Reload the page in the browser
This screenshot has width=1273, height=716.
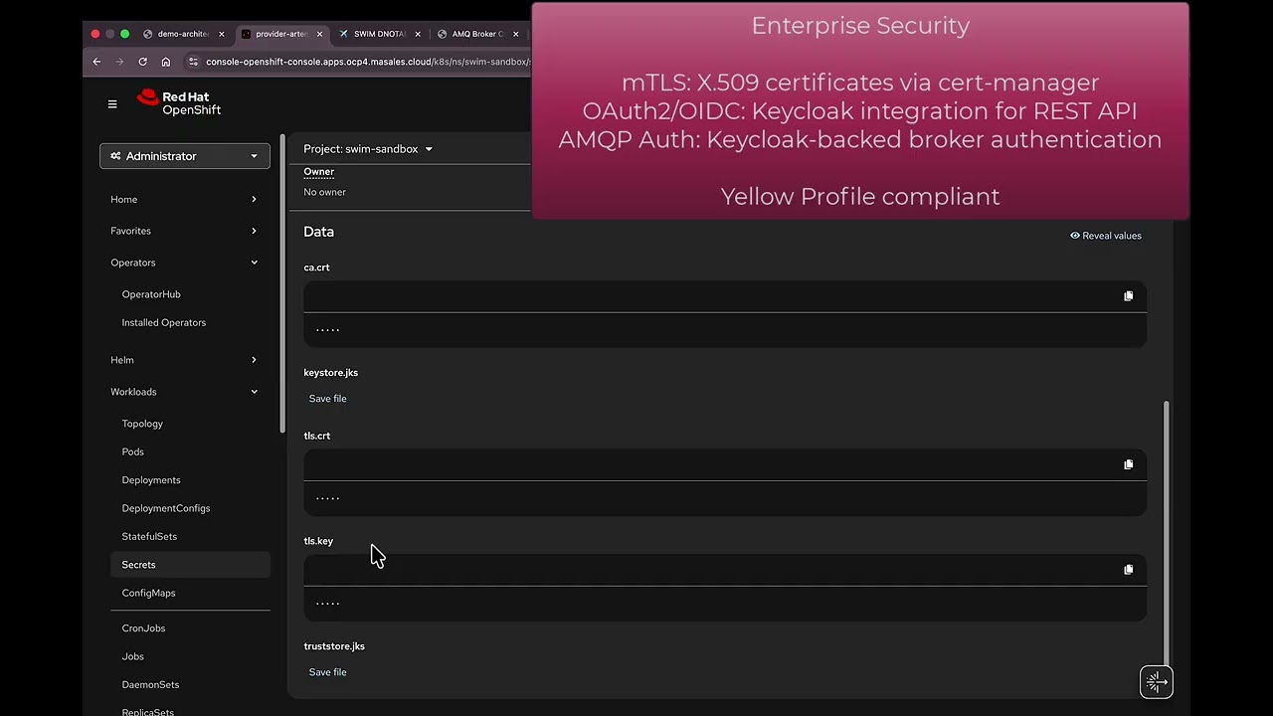(x=142, y=62)
